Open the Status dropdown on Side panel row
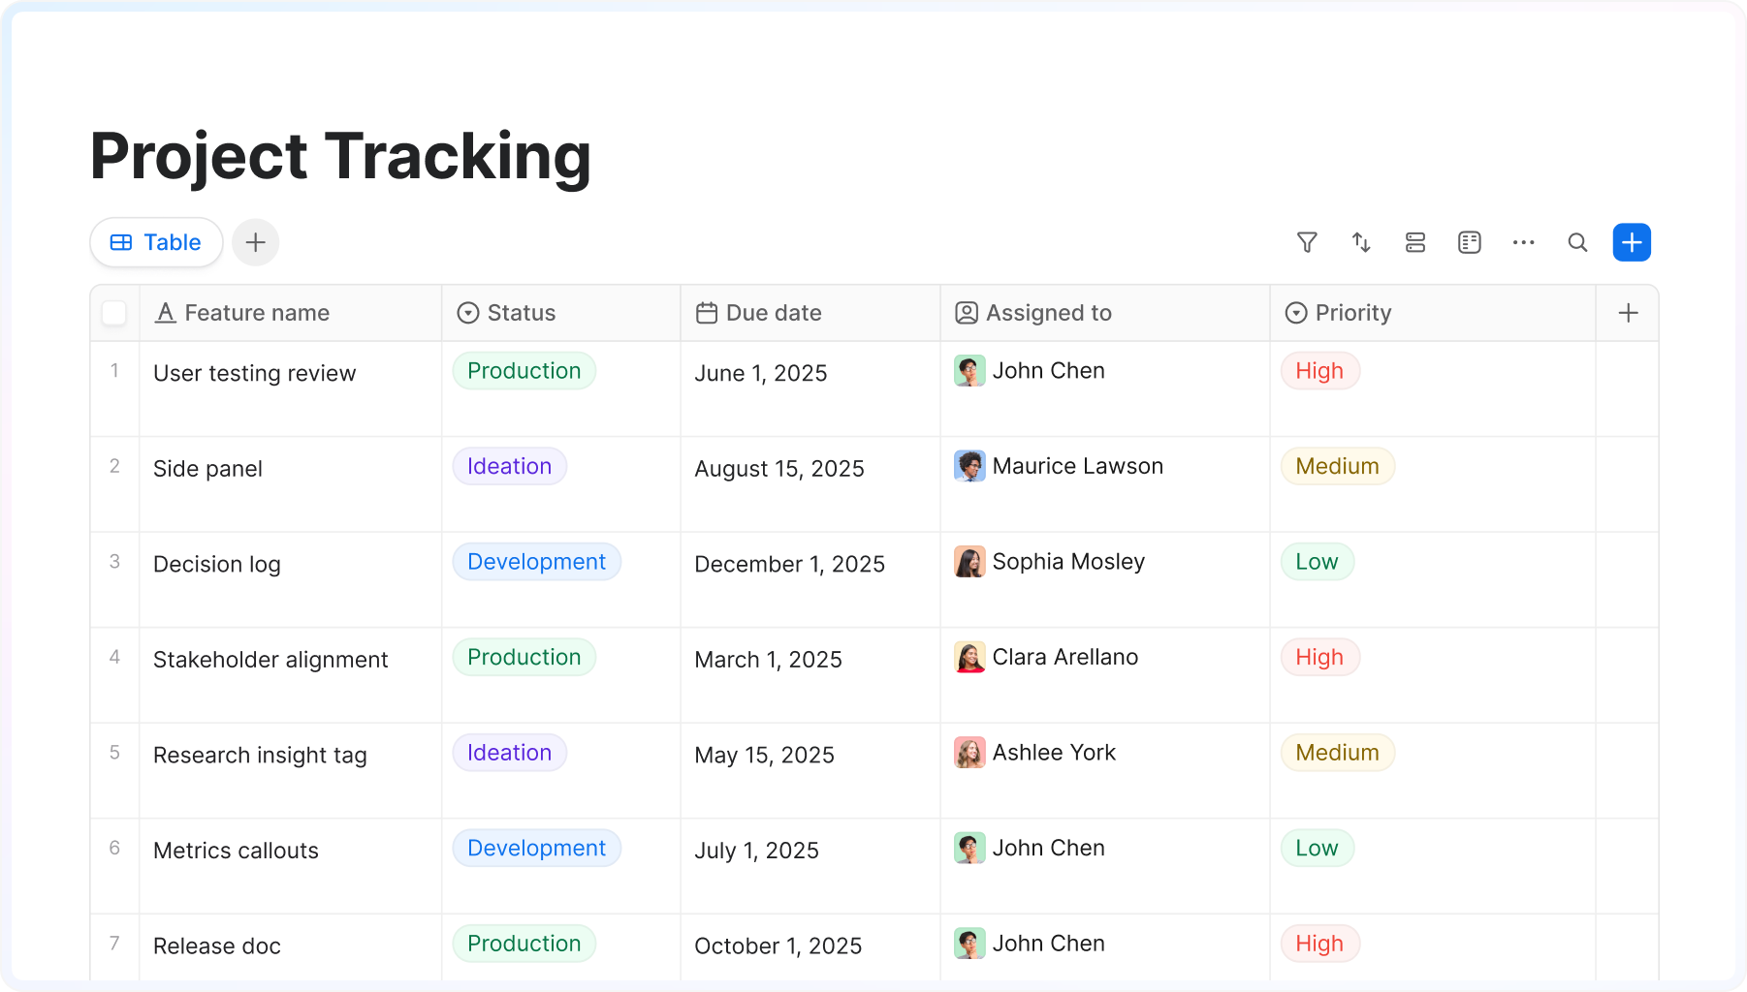 coord(509,466)
